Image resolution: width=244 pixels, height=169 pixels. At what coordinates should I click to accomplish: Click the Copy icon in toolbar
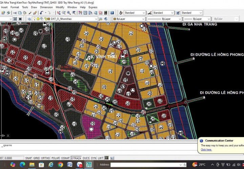tap(20, 13)
